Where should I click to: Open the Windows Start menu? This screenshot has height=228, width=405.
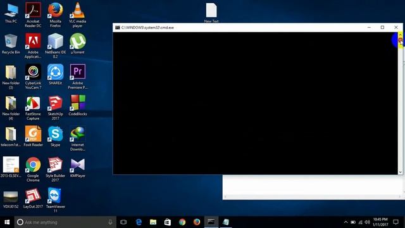(7, 222)
